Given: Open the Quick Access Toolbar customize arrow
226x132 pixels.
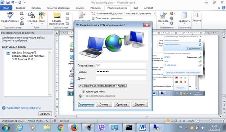Looking at the screenshot, I should pyautogui.click(x=25, y=3).
